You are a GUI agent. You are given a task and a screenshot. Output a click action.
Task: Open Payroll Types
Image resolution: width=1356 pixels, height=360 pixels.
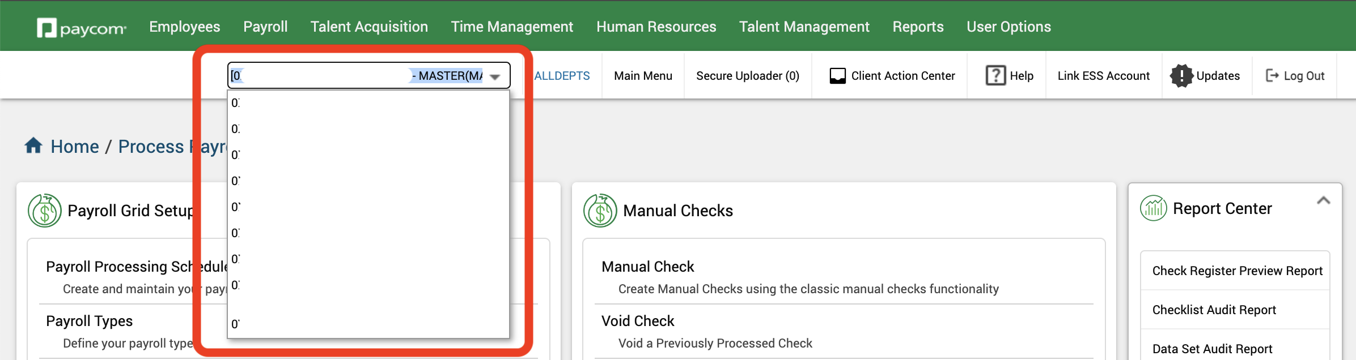coord(89,321)
